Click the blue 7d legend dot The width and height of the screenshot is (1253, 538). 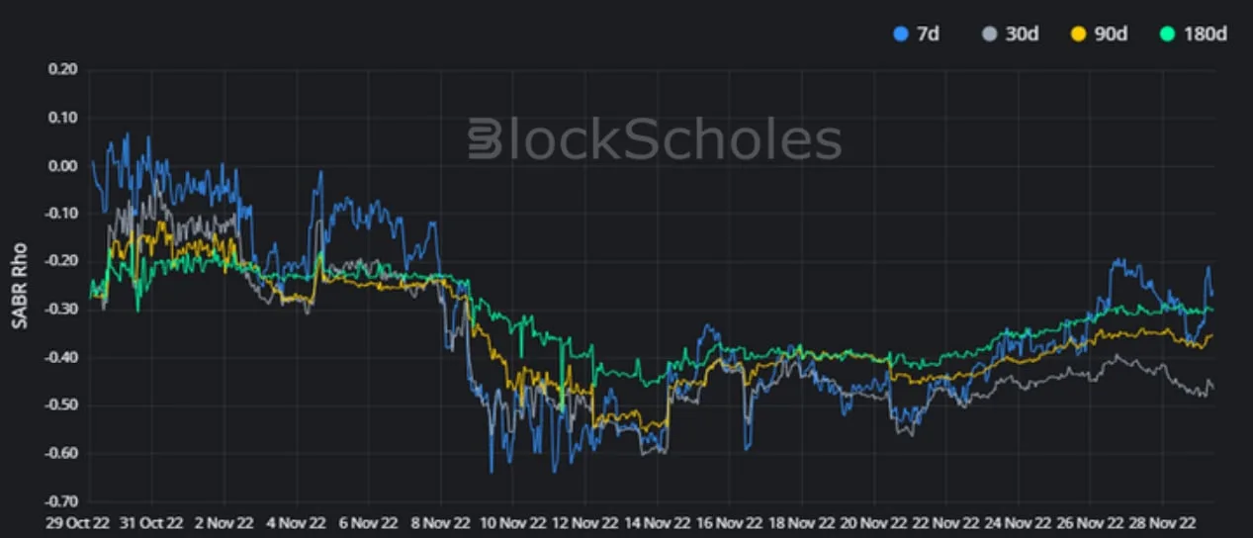click(900, 34)
